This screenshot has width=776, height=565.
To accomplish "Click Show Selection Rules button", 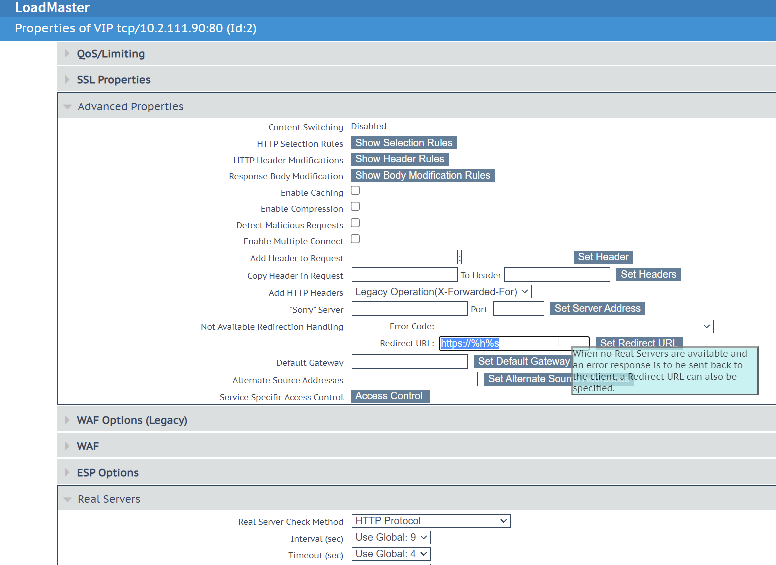I will (404, 143).
